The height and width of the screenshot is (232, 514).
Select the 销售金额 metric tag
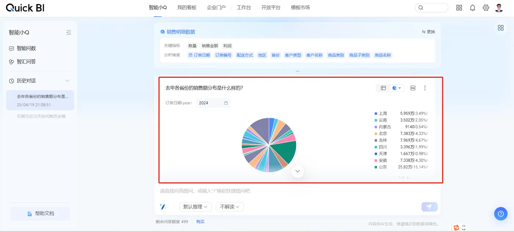coord(210,46)
